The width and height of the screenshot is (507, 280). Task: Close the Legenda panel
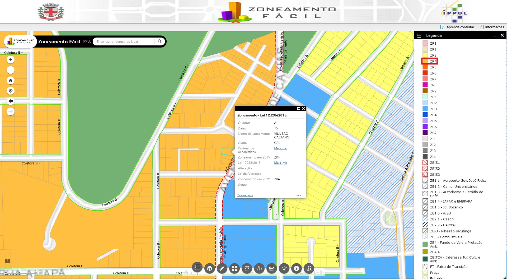(x=502, y=35)
